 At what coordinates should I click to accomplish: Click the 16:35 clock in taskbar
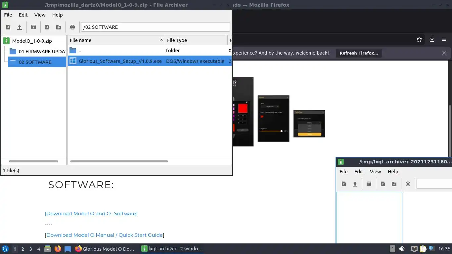(444, 249)
